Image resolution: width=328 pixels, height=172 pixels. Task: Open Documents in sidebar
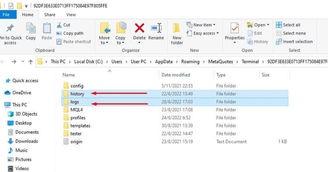tap(23, 132)
